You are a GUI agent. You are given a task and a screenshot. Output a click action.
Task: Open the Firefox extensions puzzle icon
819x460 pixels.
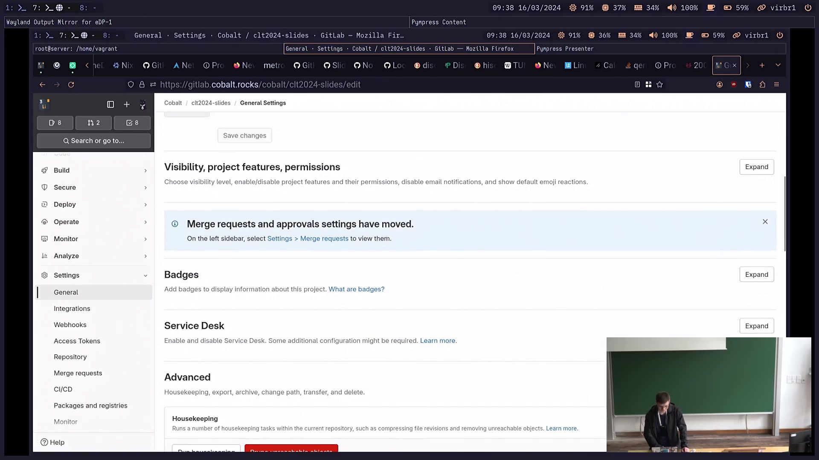pos(762,85)
